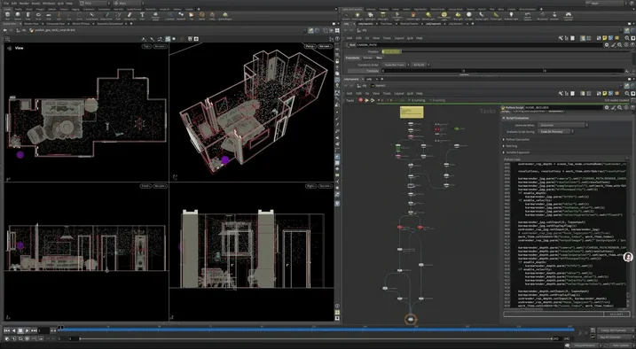Open the Auto Update menu in status bar
636x349 pixels.
(621, 345)
